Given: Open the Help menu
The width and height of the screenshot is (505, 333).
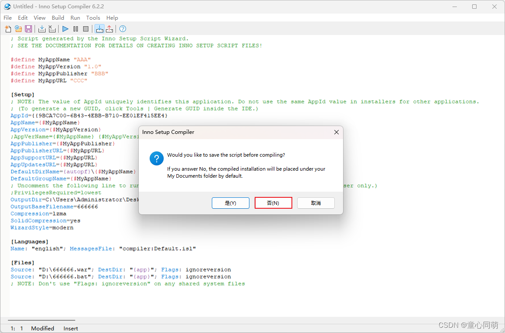Looking at the screenshot, I should pyautogui.click(x=112, y=18).
